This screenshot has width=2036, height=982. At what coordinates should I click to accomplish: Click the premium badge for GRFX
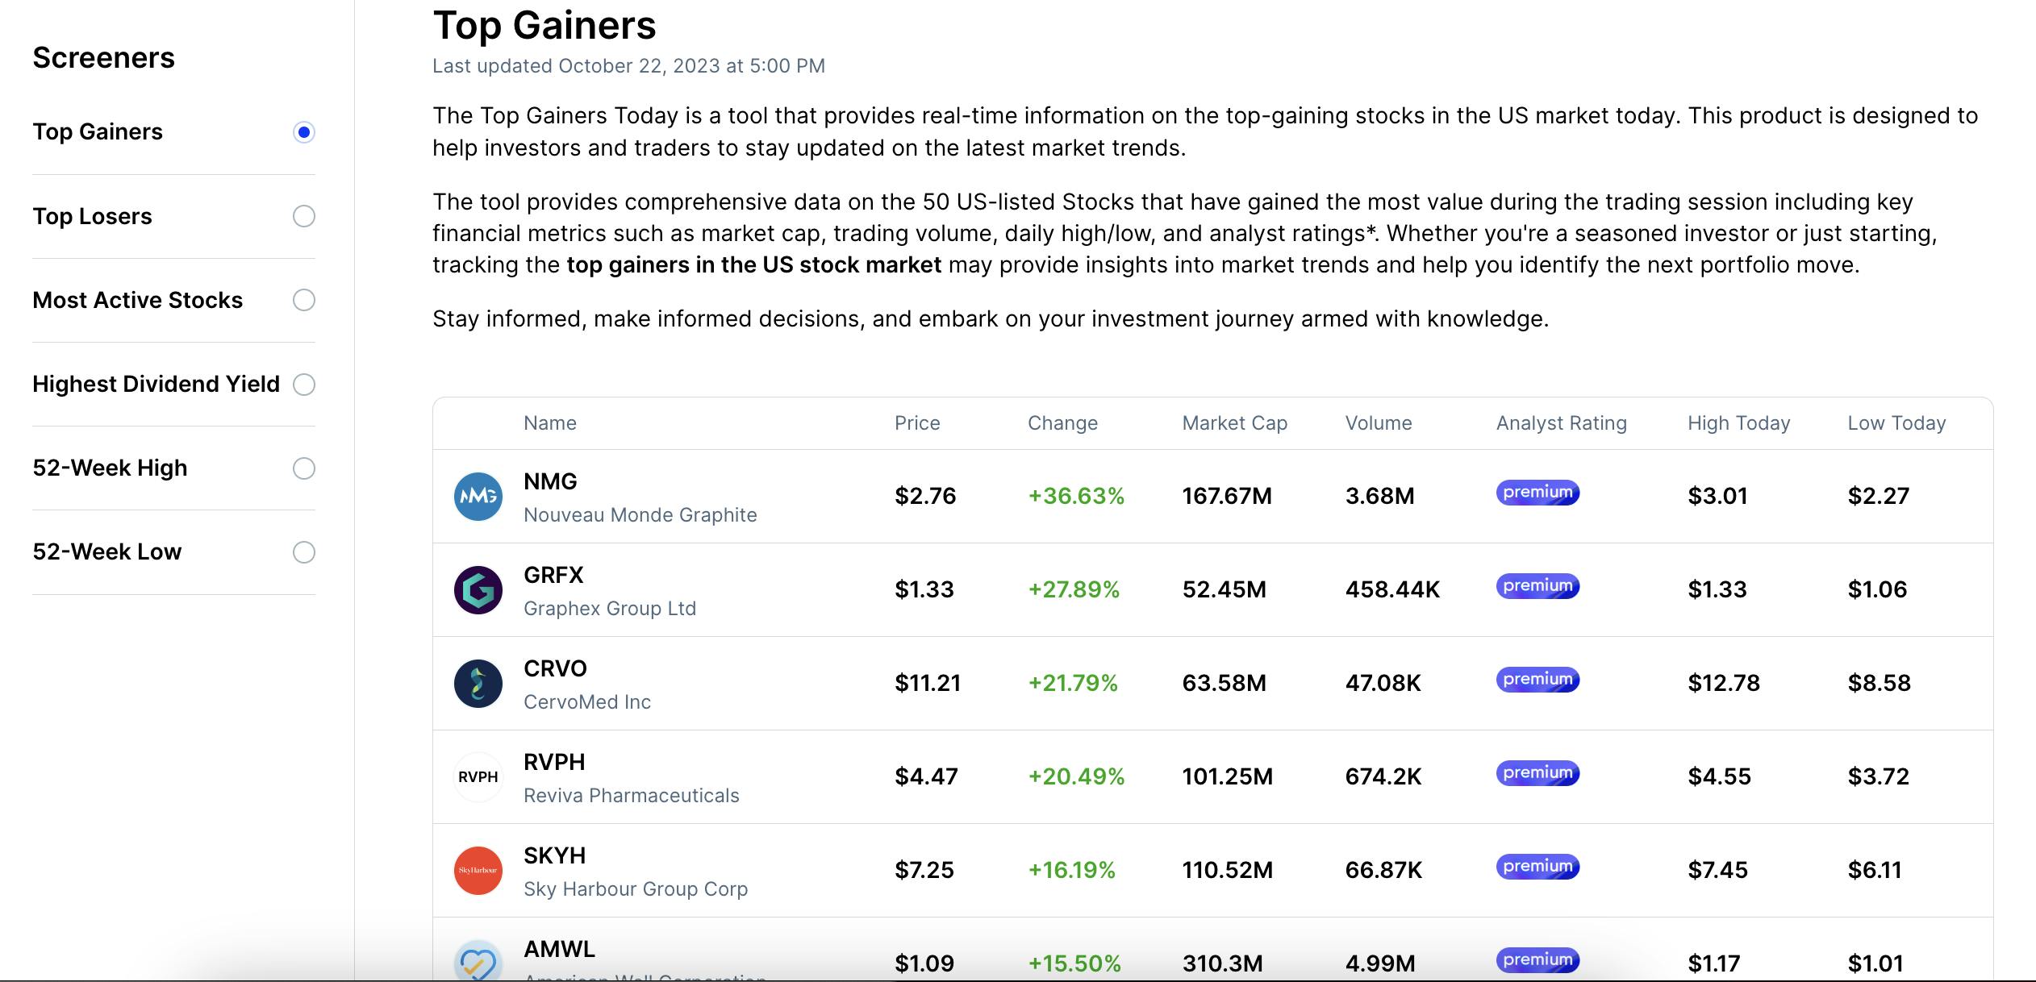coord(1537,586)
